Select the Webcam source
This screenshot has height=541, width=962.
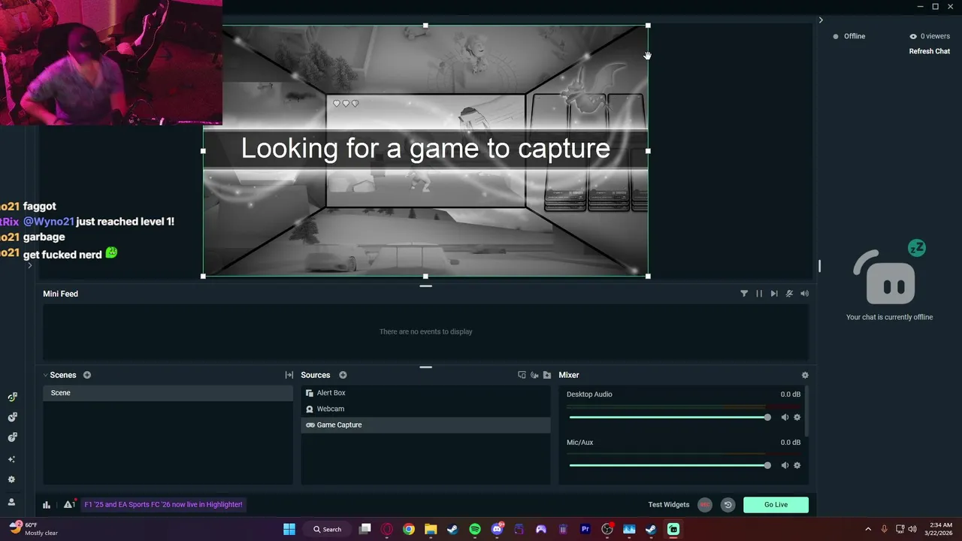pos(425,409)
